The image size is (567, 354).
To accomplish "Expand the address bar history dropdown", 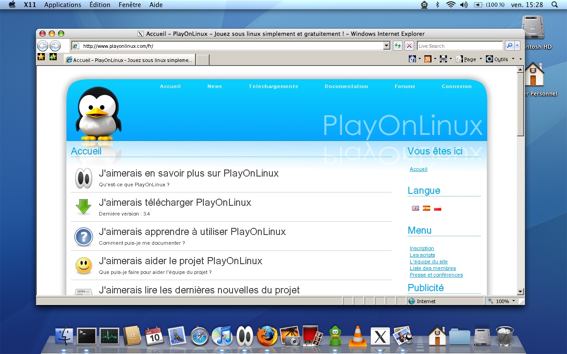I will click(x=386, y=46).
